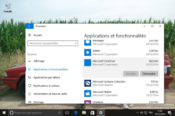The width and height of the screenshot is (175, 116).
Task: Select Microsoft Wallet entry text
Action: 102,92
